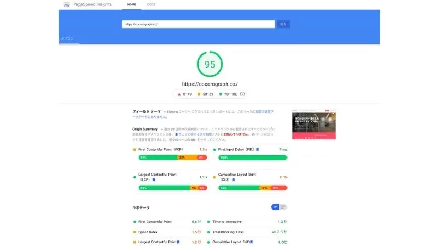
Task: Click the "ラボデータ" heading
Action: click(x=141, y=208)
